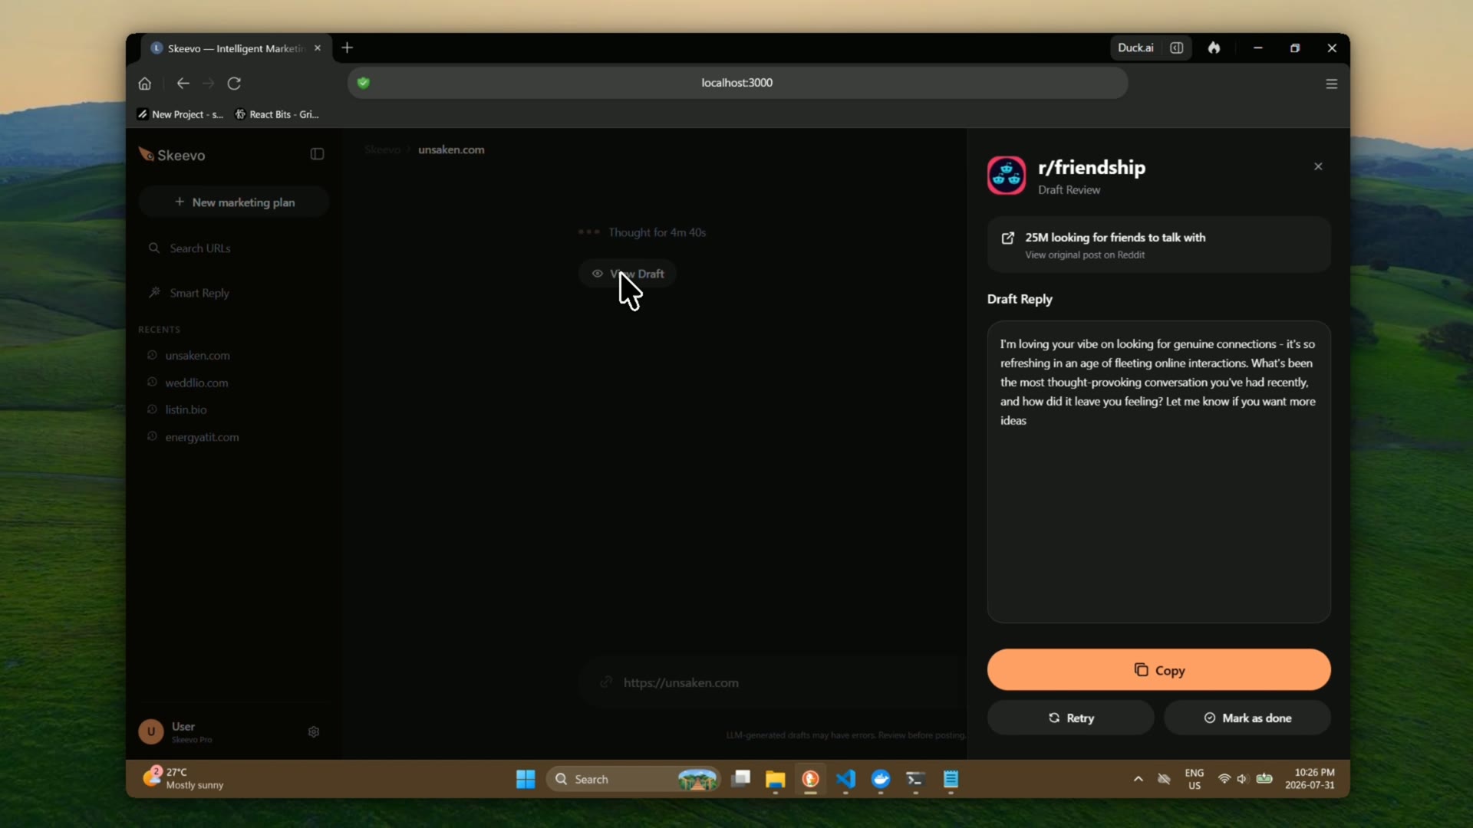Open the Skeevo logo home
Screen dimensions: 1473x828
172,155
